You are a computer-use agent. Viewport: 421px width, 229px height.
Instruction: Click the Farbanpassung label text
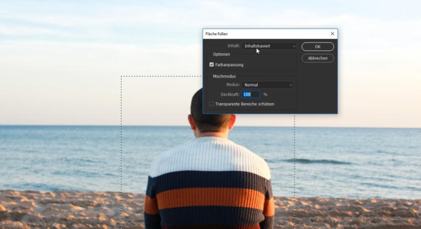click(x=229, y=65)
